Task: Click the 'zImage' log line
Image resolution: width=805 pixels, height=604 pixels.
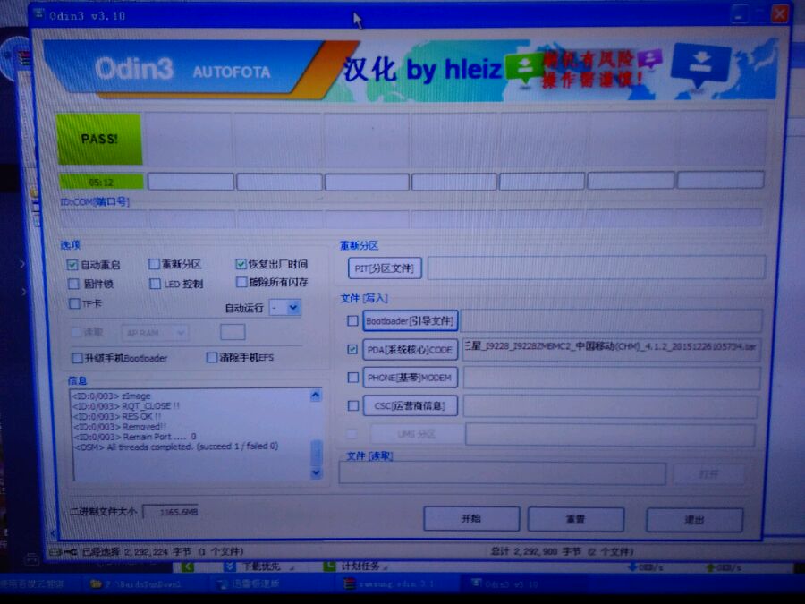Action: [x=112, y=396]
